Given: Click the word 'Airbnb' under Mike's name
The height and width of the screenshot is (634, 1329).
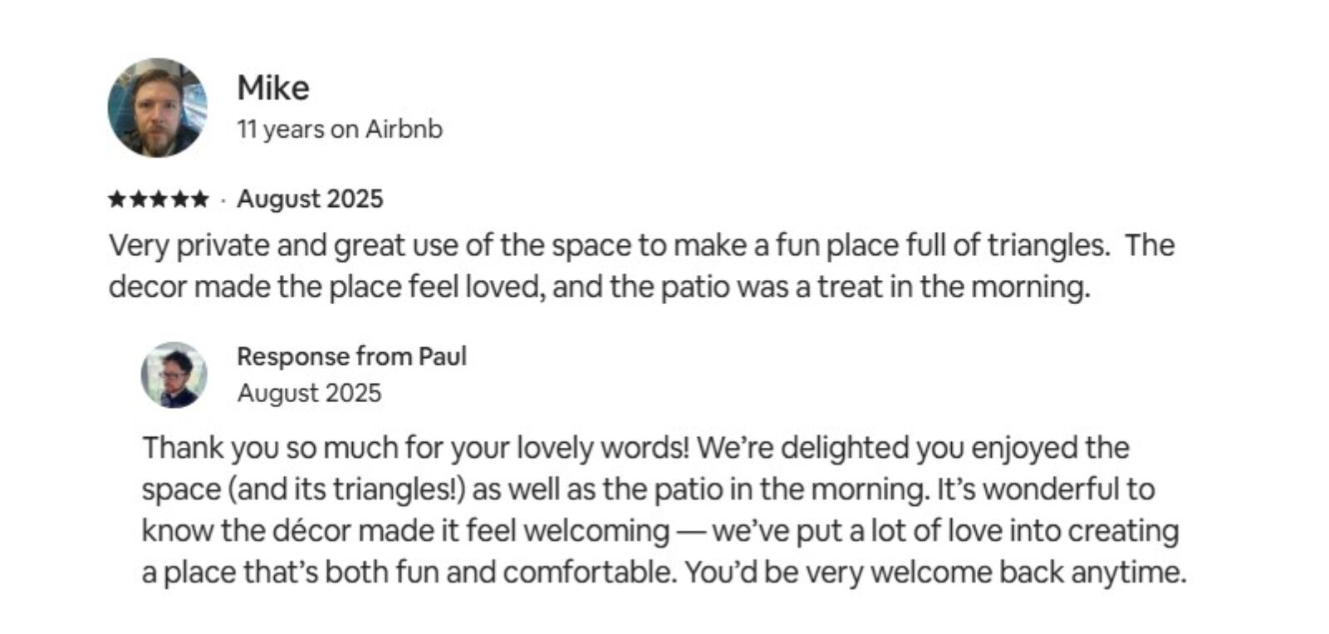Looking at the screenshot, I should click(x=404, y=130).
